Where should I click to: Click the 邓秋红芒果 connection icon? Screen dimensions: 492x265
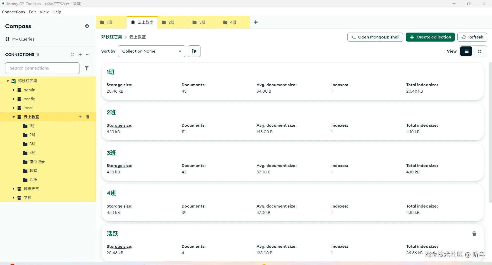point(14,81)
